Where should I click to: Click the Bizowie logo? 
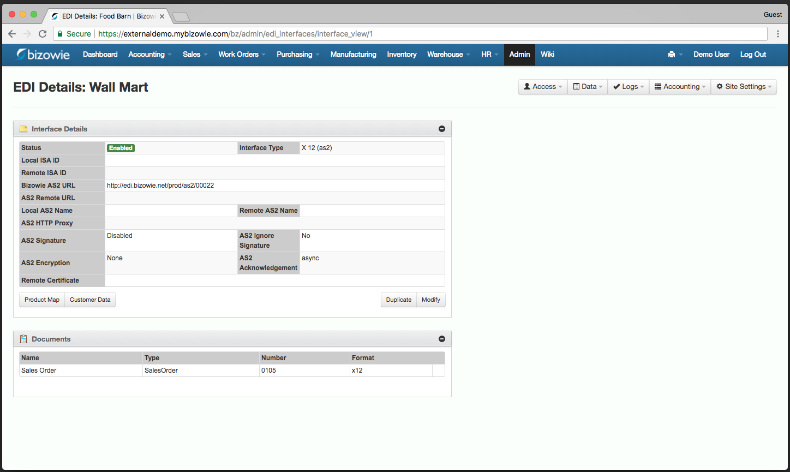pos(43,55)
